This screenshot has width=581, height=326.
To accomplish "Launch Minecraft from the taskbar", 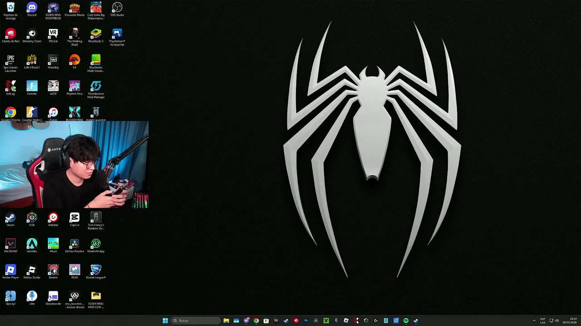I will (x=326, y=321).
